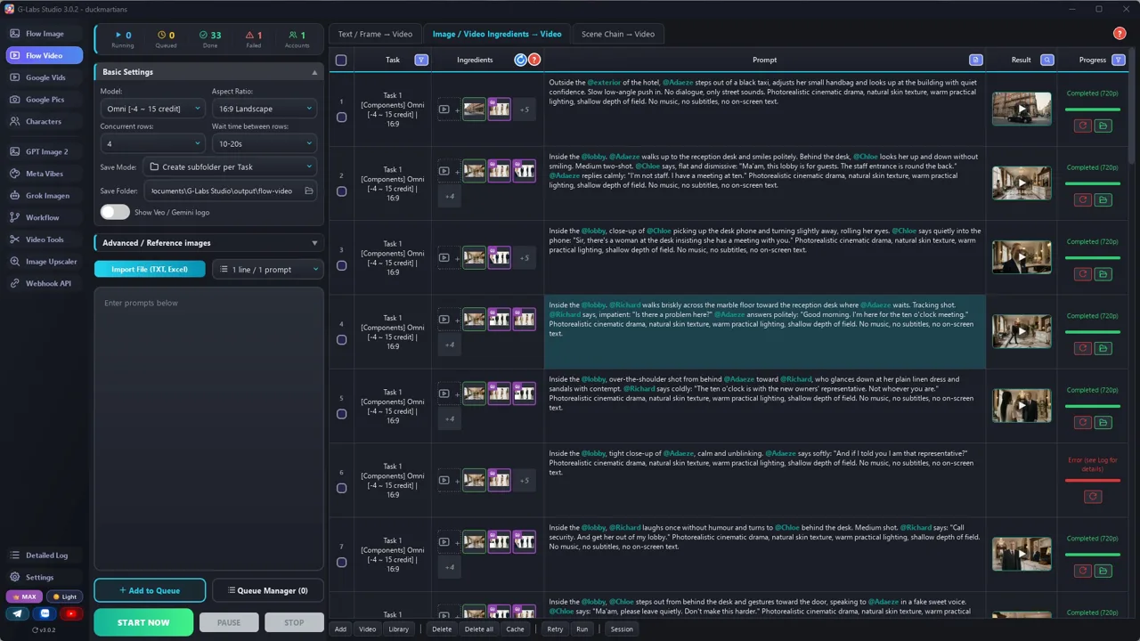Open the Wait time between rows dropdown
Screen dimensions: 1140x641
click(x=264, y=143)
